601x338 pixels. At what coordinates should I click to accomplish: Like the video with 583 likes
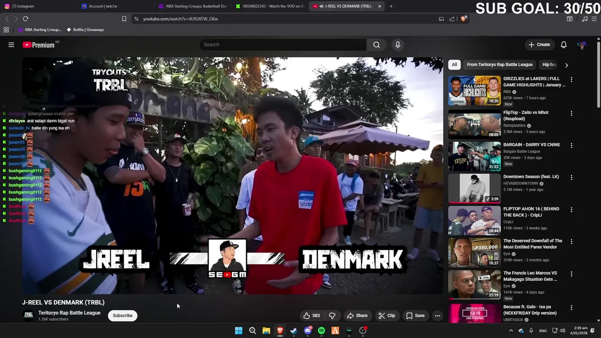311,315
